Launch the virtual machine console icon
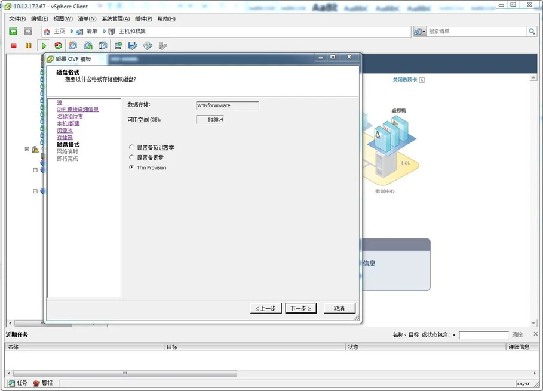The image size is (543, 391). [x=118, y=45]
